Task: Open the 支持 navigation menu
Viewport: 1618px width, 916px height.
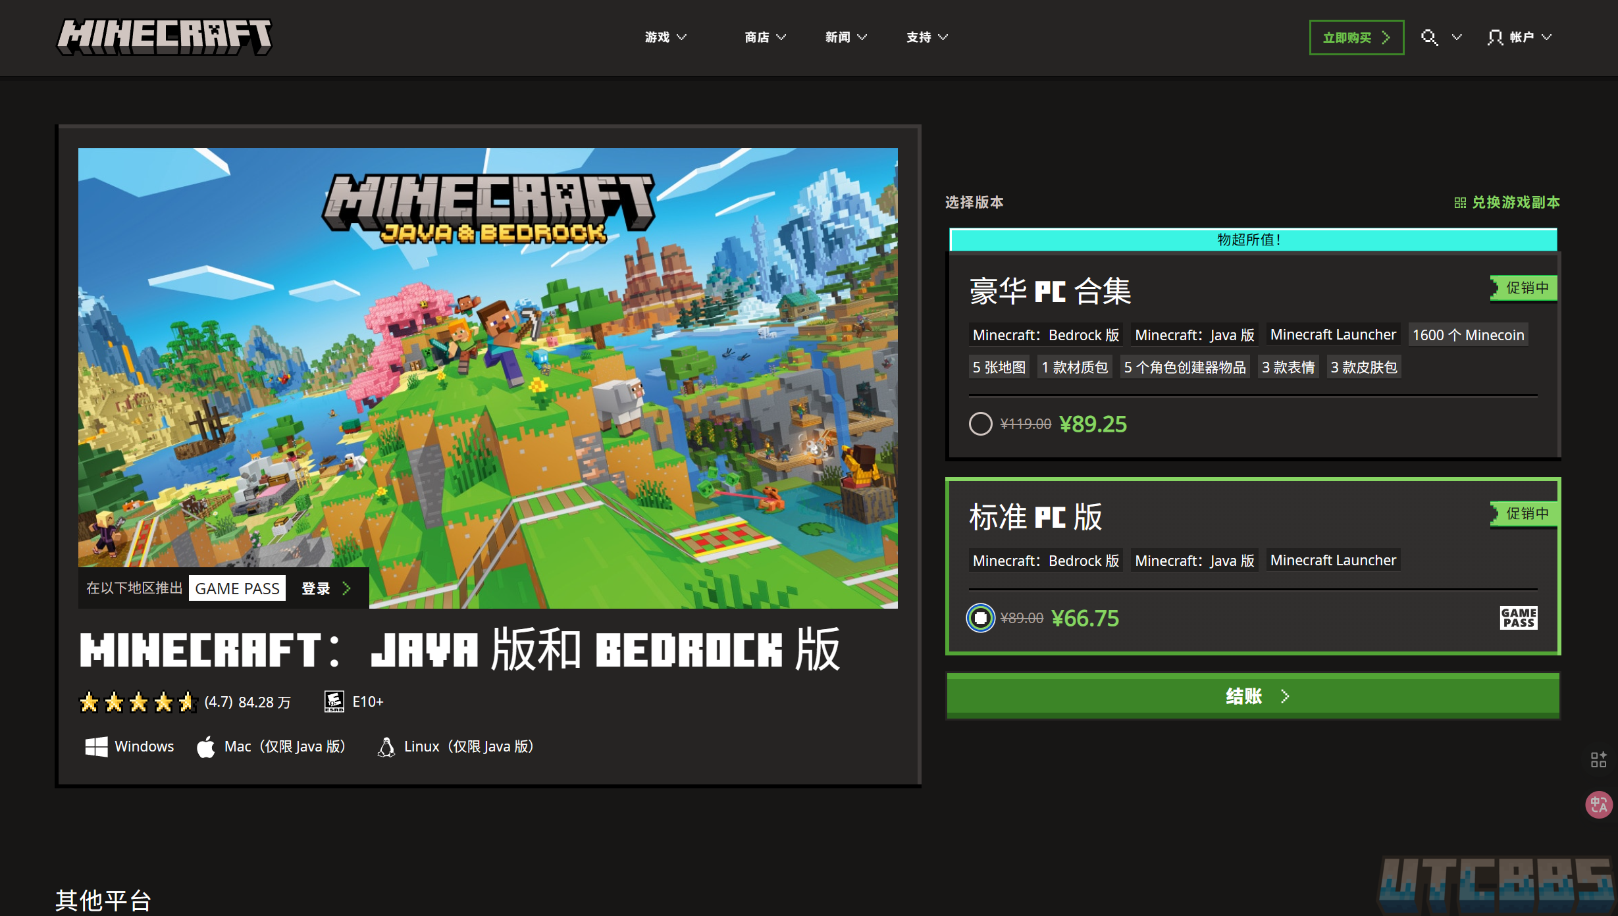Action: pos(927,38)
